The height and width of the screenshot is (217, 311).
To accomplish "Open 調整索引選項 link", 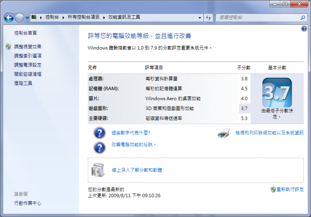I will [28, 56].
